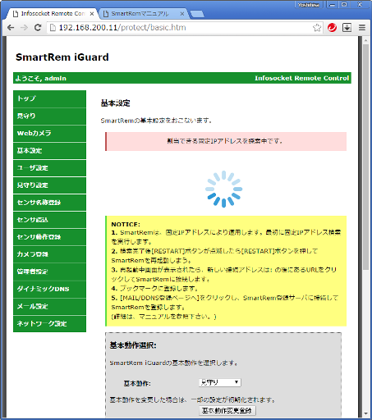Open the Chrome hamburger menu
The image size is (372, 420).
(x=362, y=28)
